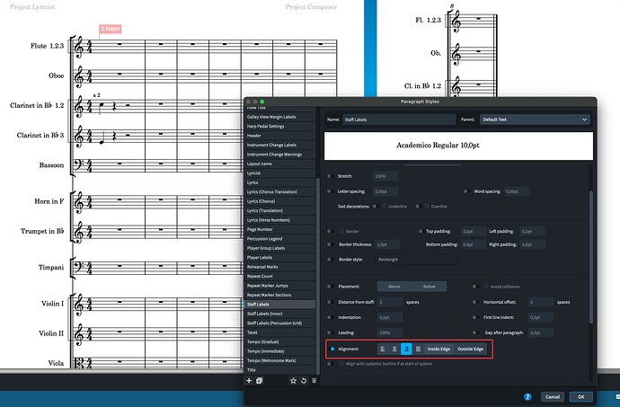Choose the justify alignment icon
This screenshot has width=620, height=407.
418,349
